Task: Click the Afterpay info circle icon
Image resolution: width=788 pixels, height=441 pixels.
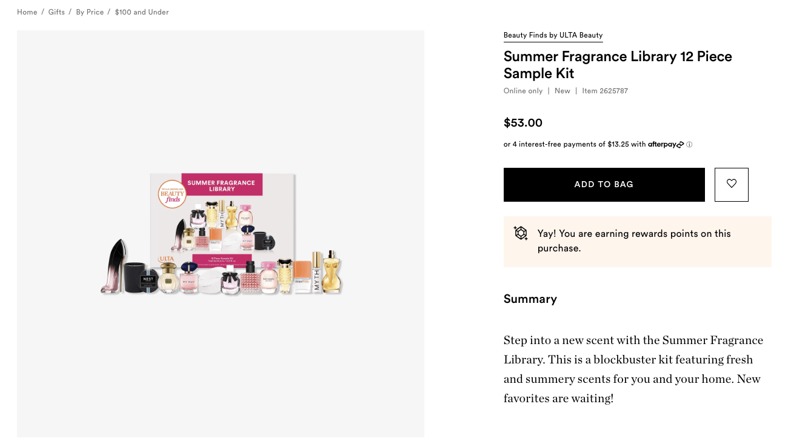Action: click(x=689, y=145)
